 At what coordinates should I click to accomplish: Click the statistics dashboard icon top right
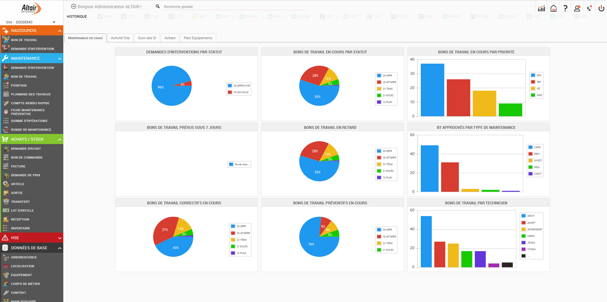point(541,7)
